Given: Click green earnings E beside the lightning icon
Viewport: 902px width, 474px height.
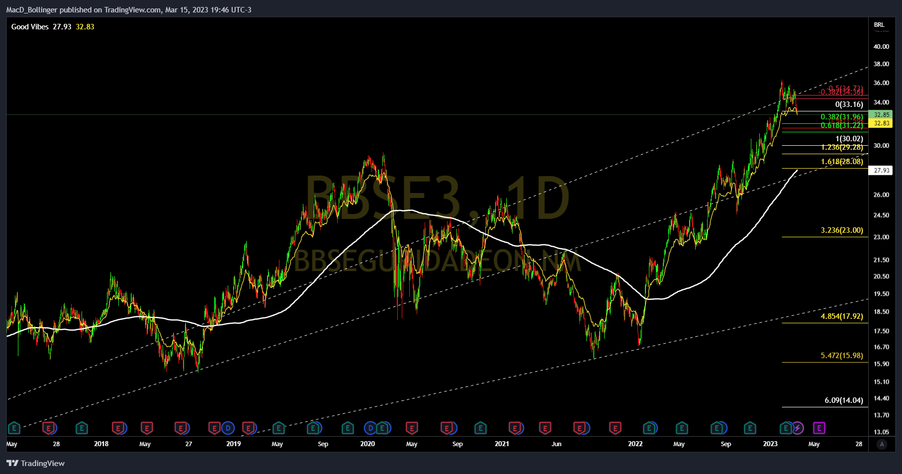Looking at the screenshot, I should point(786,428).
